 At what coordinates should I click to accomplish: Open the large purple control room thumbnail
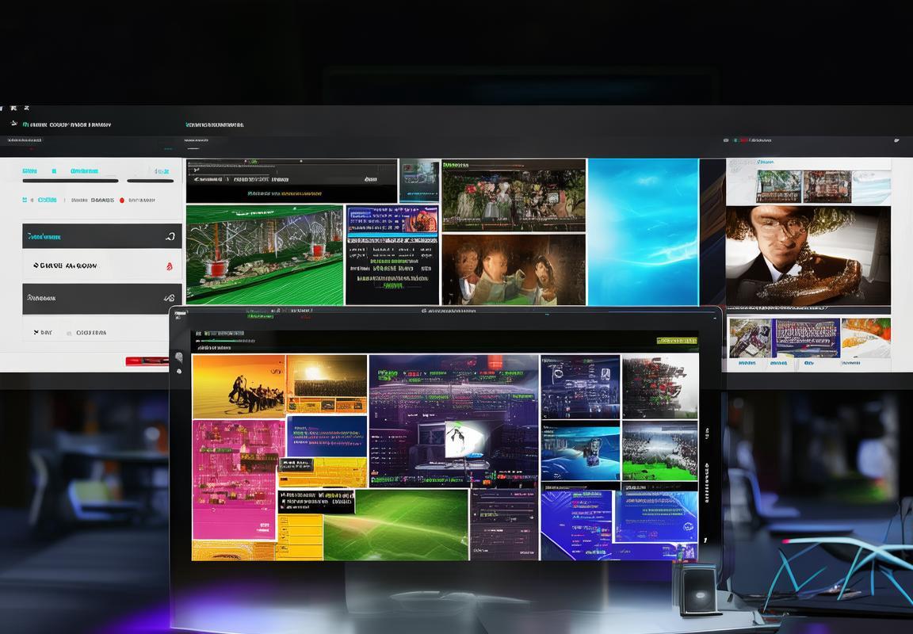click(453, 420)
